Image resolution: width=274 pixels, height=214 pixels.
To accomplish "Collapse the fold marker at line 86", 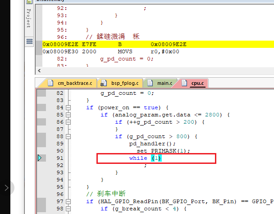I will 68,122.
